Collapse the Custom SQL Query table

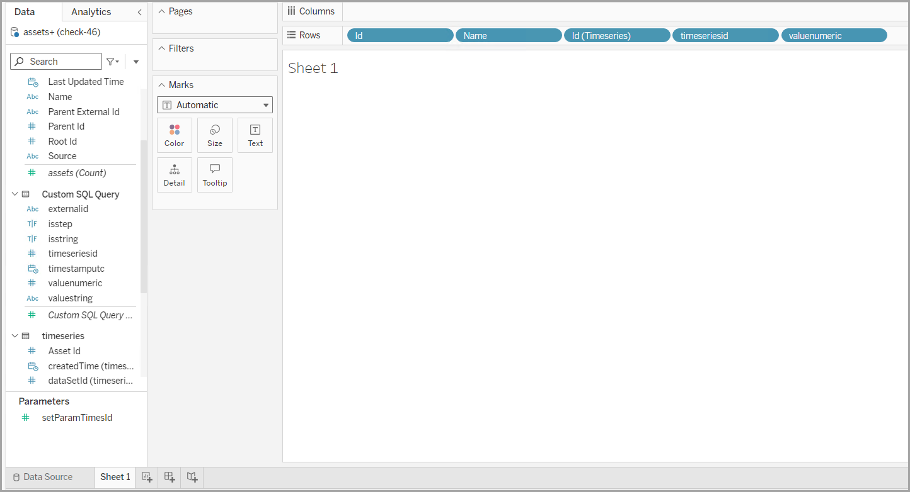pos(15,194)
